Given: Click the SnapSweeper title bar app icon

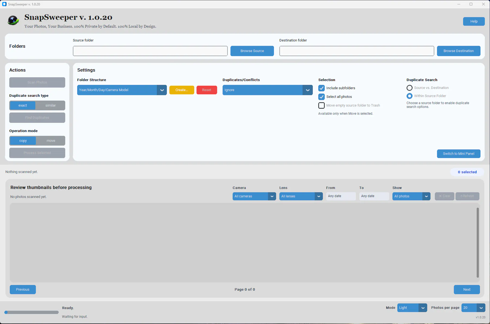Looking at the screenshot, I should click(4, 4).
